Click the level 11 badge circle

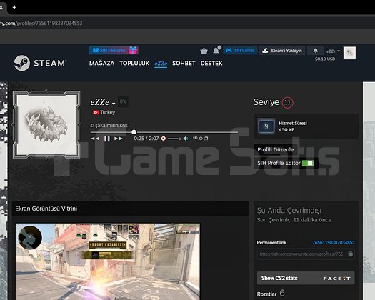click(287, 103)
